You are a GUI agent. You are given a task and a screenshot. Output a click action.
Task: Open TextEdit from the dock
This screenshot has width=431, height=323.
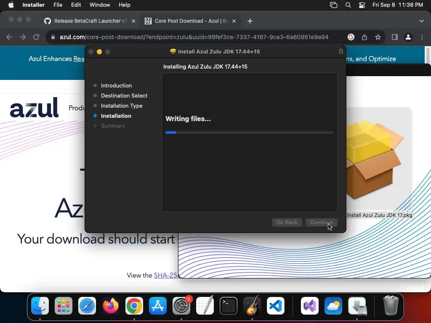pos(205,306)
